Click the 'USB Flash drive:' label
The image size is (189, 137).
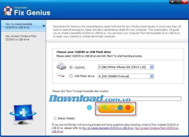click(85, 76)
